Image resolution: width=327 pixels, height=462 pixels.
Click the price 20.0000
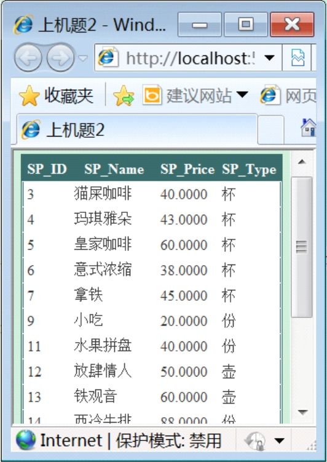pyautogui.click(x=184, y=321)
